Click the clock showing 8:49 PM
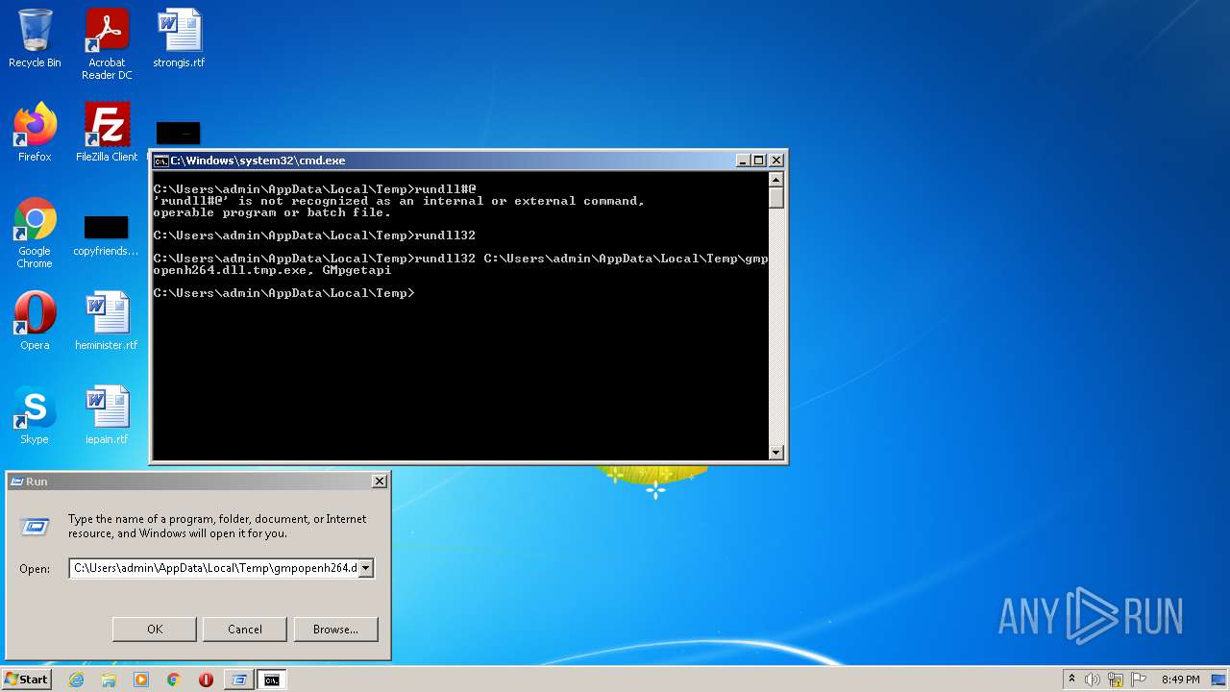1230x692 pixels. (1181, 680)
